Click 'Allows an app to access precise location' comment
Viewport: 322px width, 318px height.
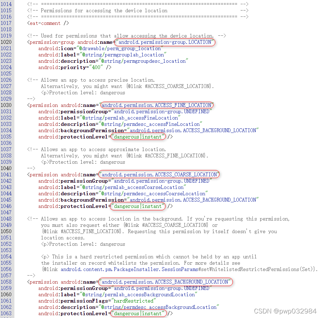[98, 80]
